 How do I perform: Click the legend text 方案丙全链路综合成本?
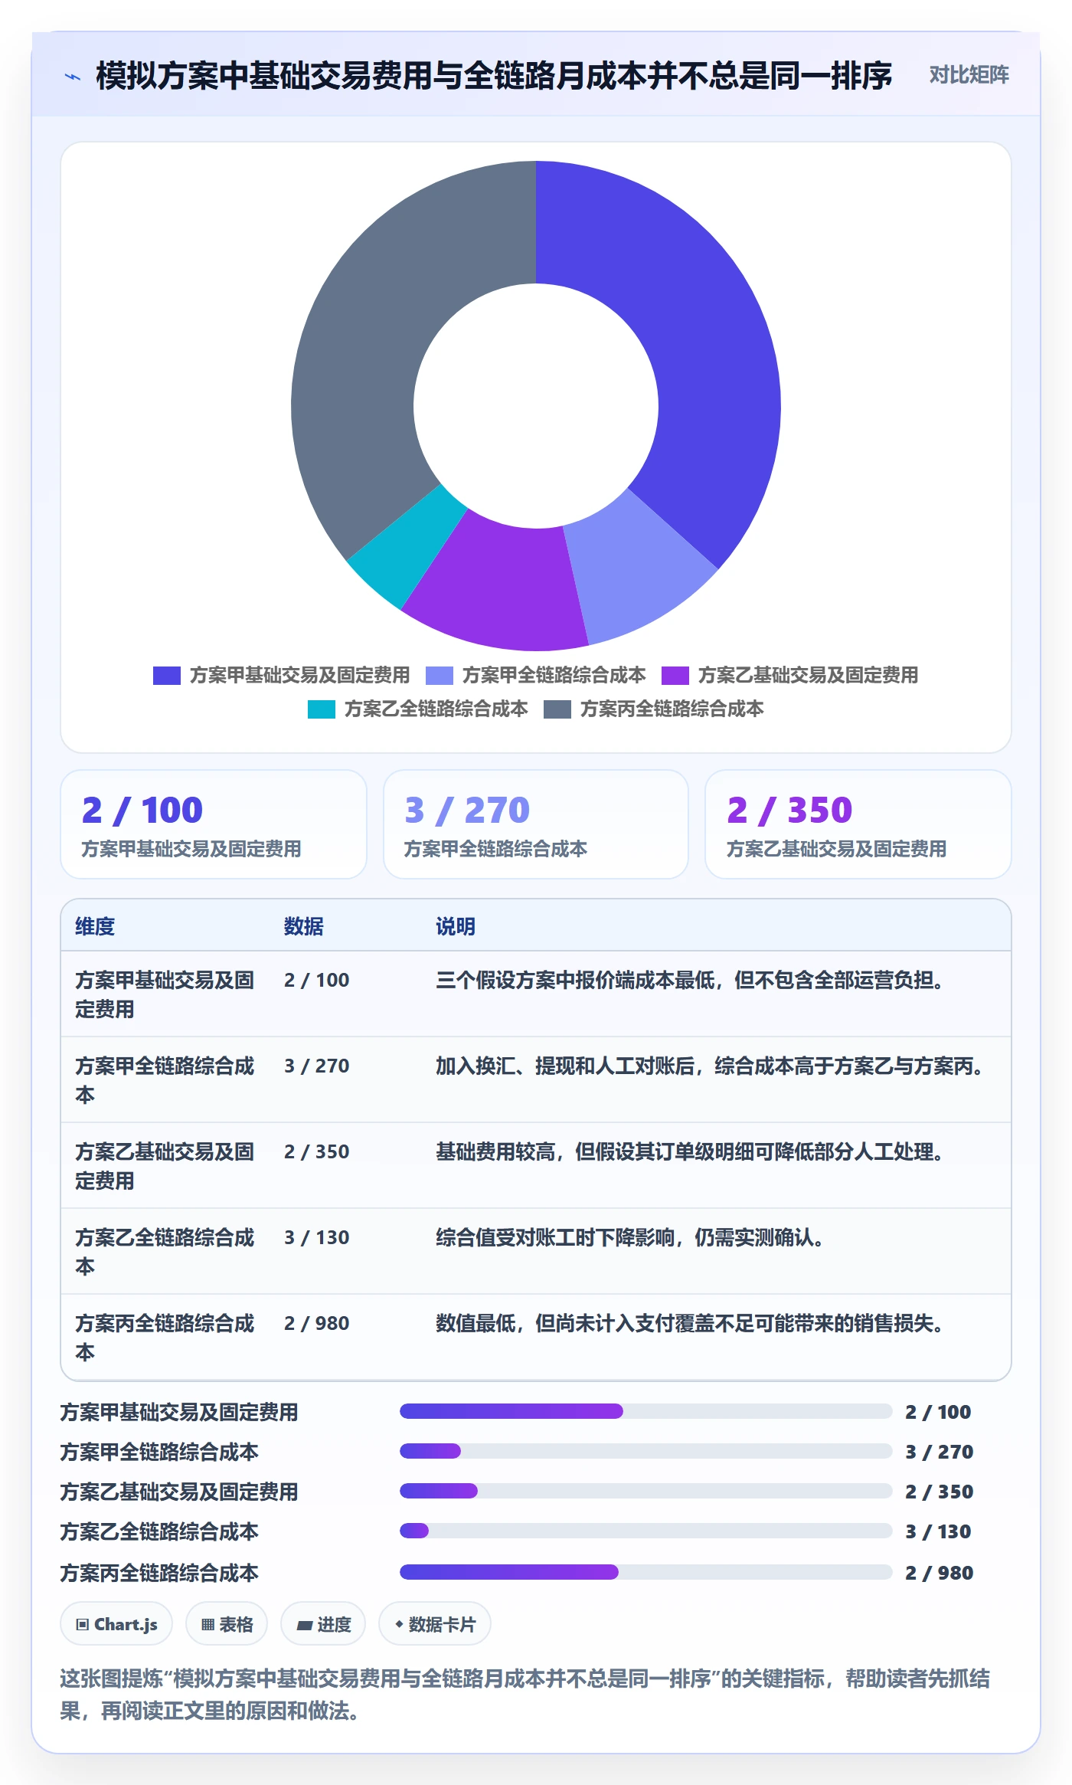672,709
